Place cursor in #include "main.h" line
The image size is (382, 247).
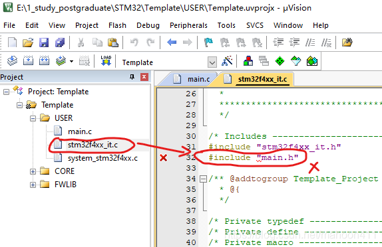point(254,157)
